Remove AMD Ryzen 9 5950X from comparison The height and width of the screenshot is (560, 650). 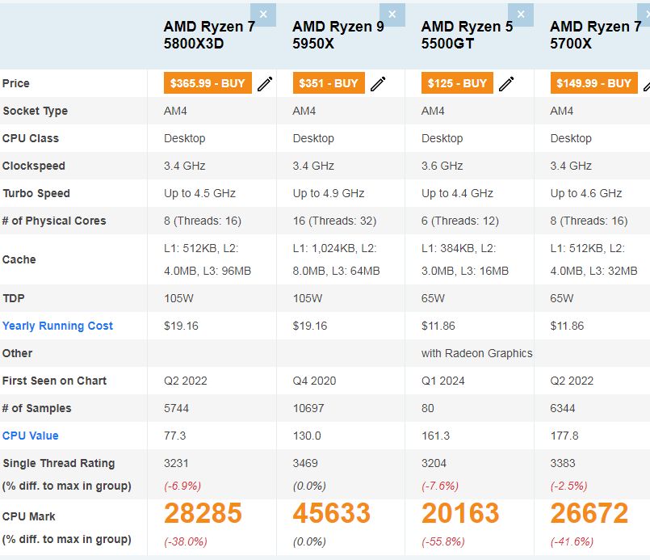click(x=392, y=15)
